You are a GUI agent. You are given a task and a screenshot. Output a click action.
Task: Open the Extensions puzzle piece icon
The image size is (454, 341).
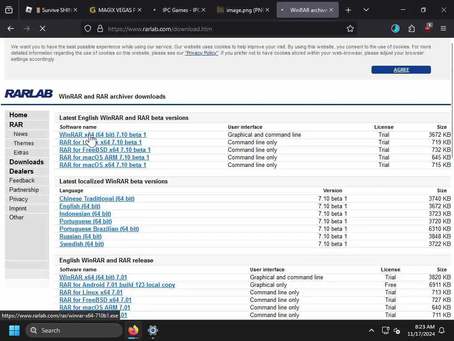411,28
